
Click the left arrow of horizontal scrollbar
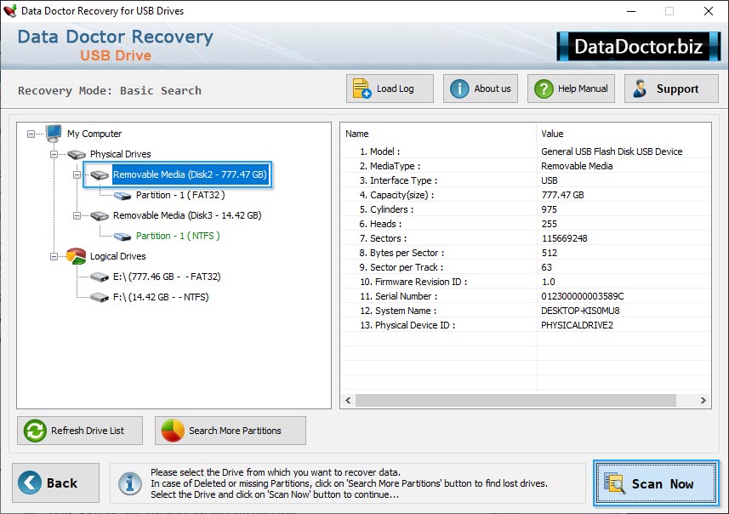coord(348,400)
